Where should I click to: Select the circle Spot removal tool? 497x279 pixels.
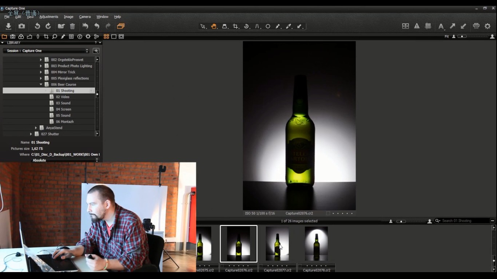pyautogui.click(x=268, y=27)
